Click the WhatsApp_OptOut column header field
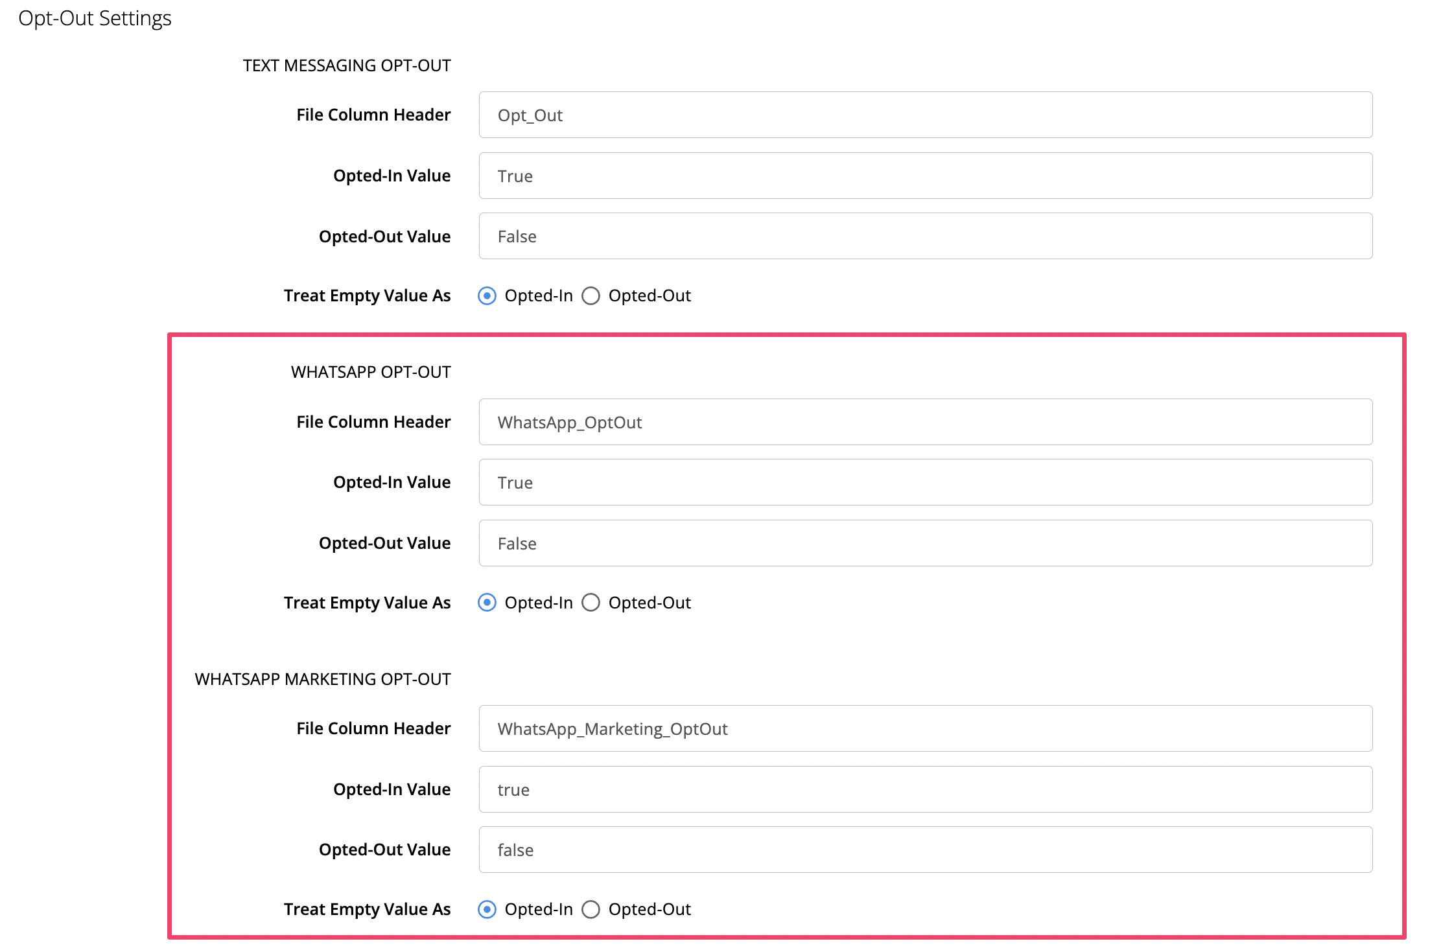The width and height of the screenshot is (1430, 950). [x=925, y=422]
